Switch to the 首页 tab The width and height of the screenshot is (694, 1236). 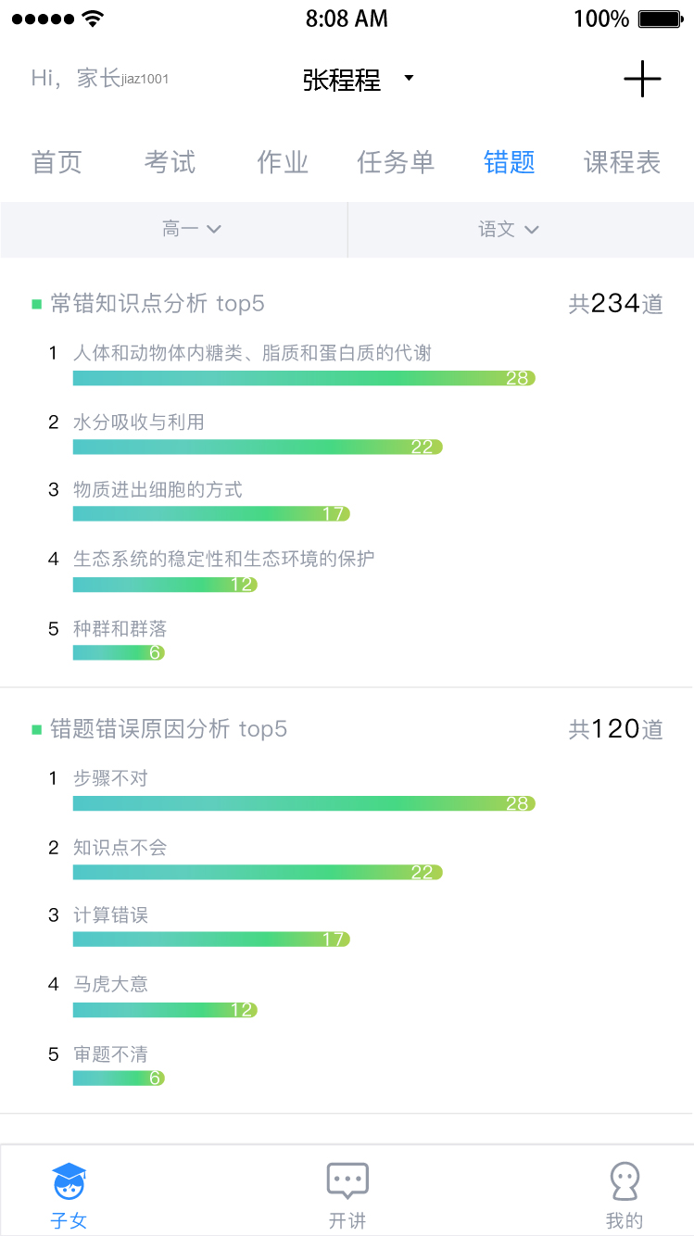(x=57, y=163)
